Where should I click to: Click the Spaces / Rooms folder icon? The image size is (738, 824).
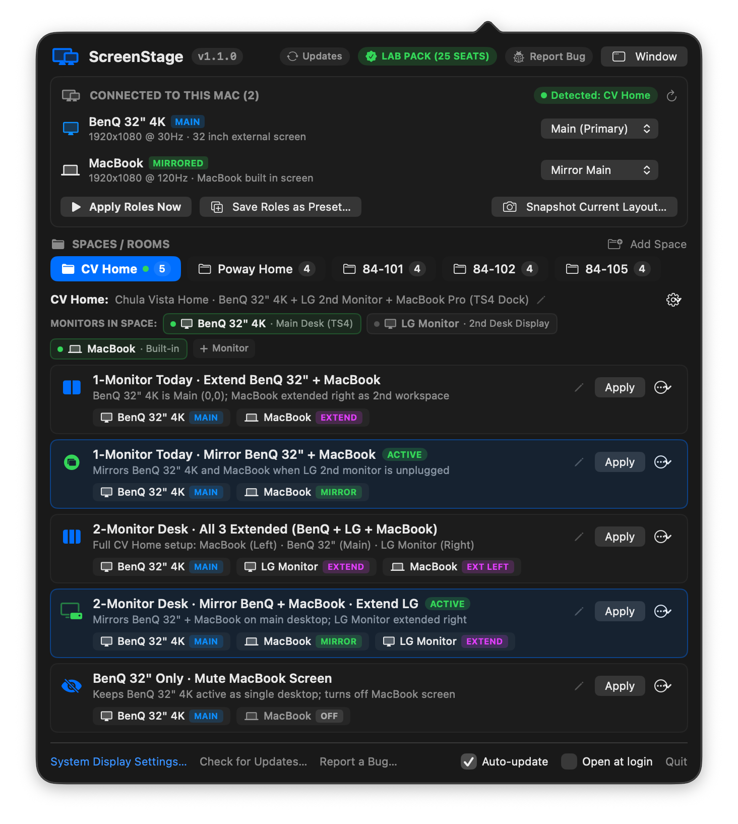58,245
